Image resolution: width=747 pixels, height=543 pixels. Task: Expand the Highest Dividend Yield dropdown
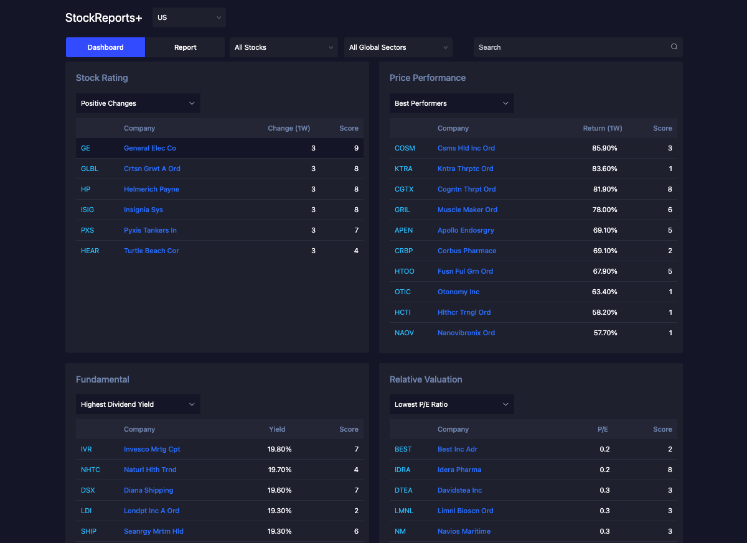coord(138,404)
